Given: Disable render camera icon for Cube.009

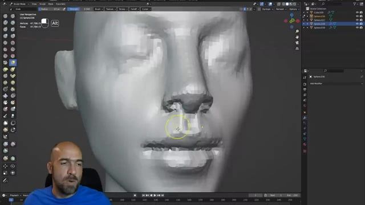Looking at the screenshot, I should (x=361, y=13).
